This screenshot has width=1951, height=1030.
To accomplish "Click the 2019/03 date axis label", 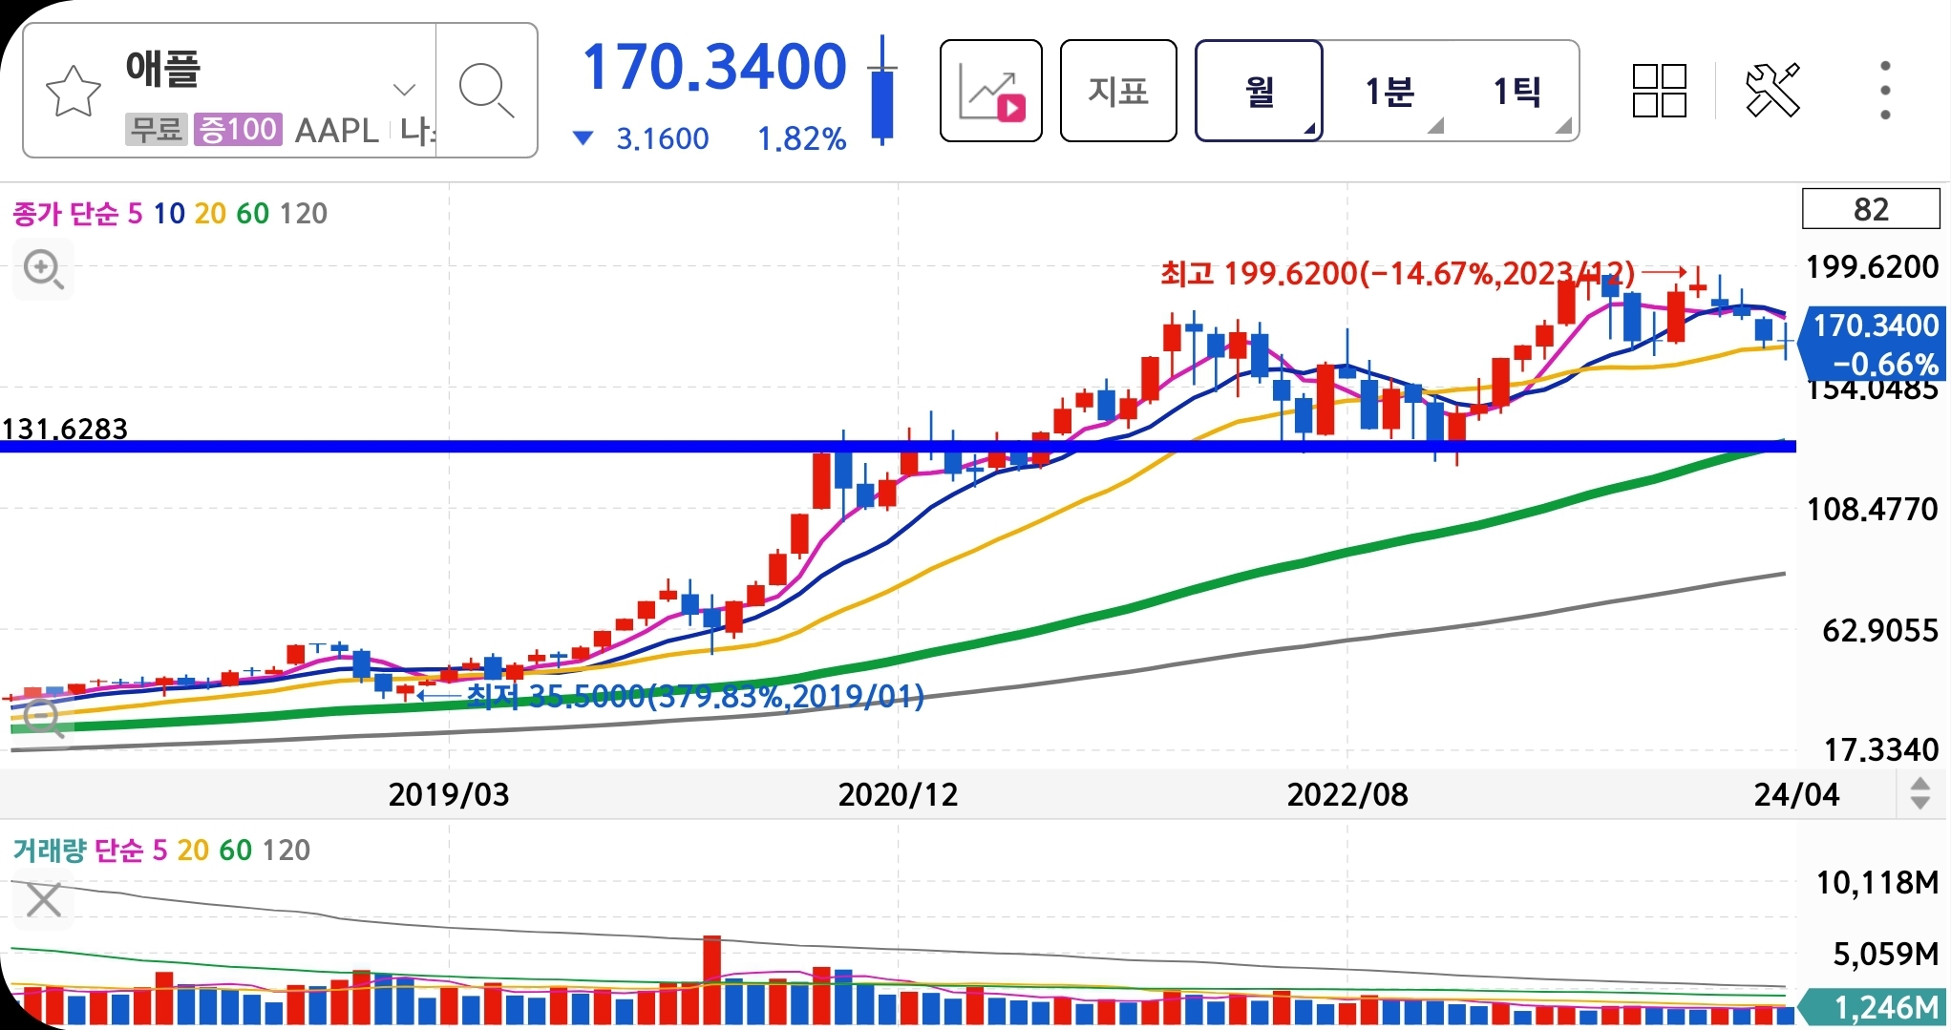I will pyautogui.click(x=449, y=794).
